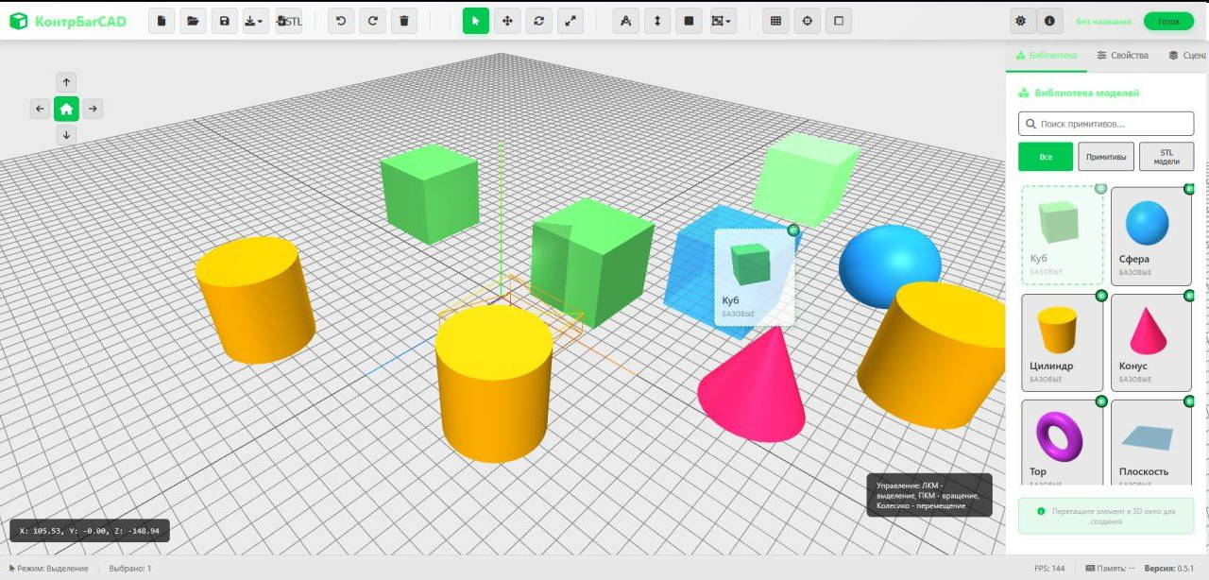Switch to the Сцена tab
Screen dimensions: 1209x580
1186,56
